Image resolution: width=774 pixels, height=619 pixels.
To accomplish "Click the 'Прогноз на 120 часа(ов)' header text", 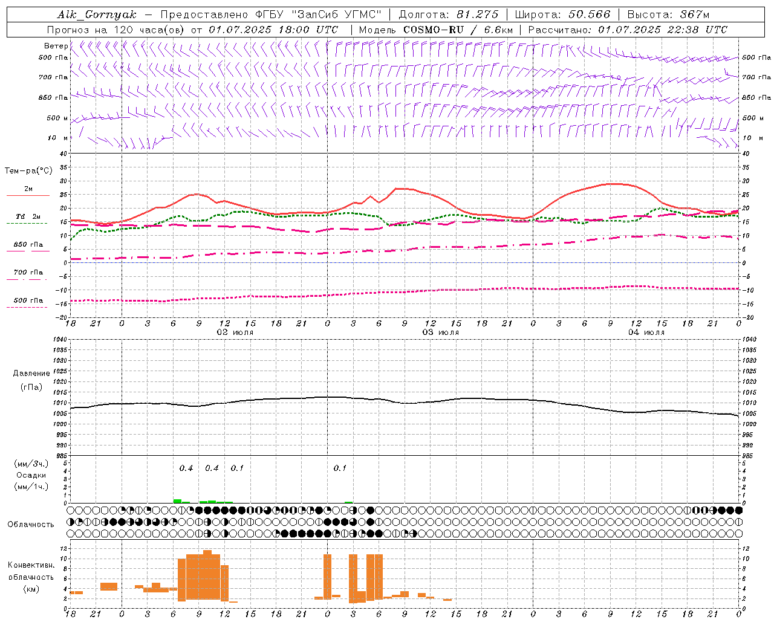I will tap(116, 30).
